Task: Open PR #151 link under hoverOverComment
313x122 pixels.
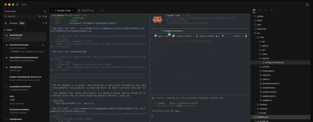Action: tap(27, 52)
